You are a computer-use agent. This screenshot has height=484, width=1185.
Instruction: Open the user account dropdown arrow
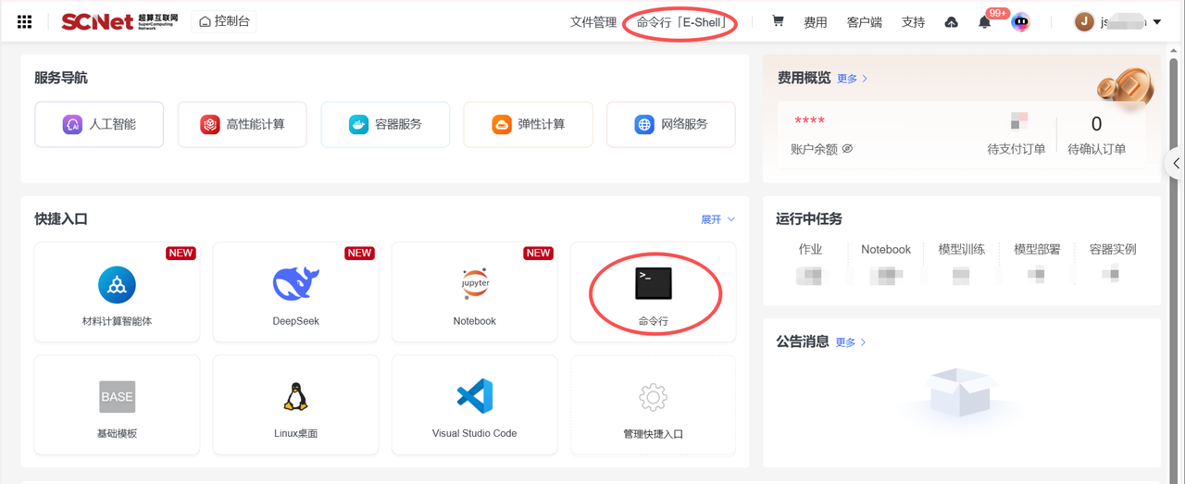[x=1156, y=22]
